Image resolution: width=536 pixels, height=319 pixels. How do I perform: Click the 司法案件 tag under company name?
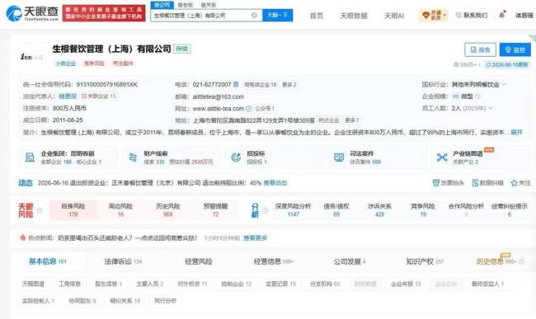tap(123, 63)
